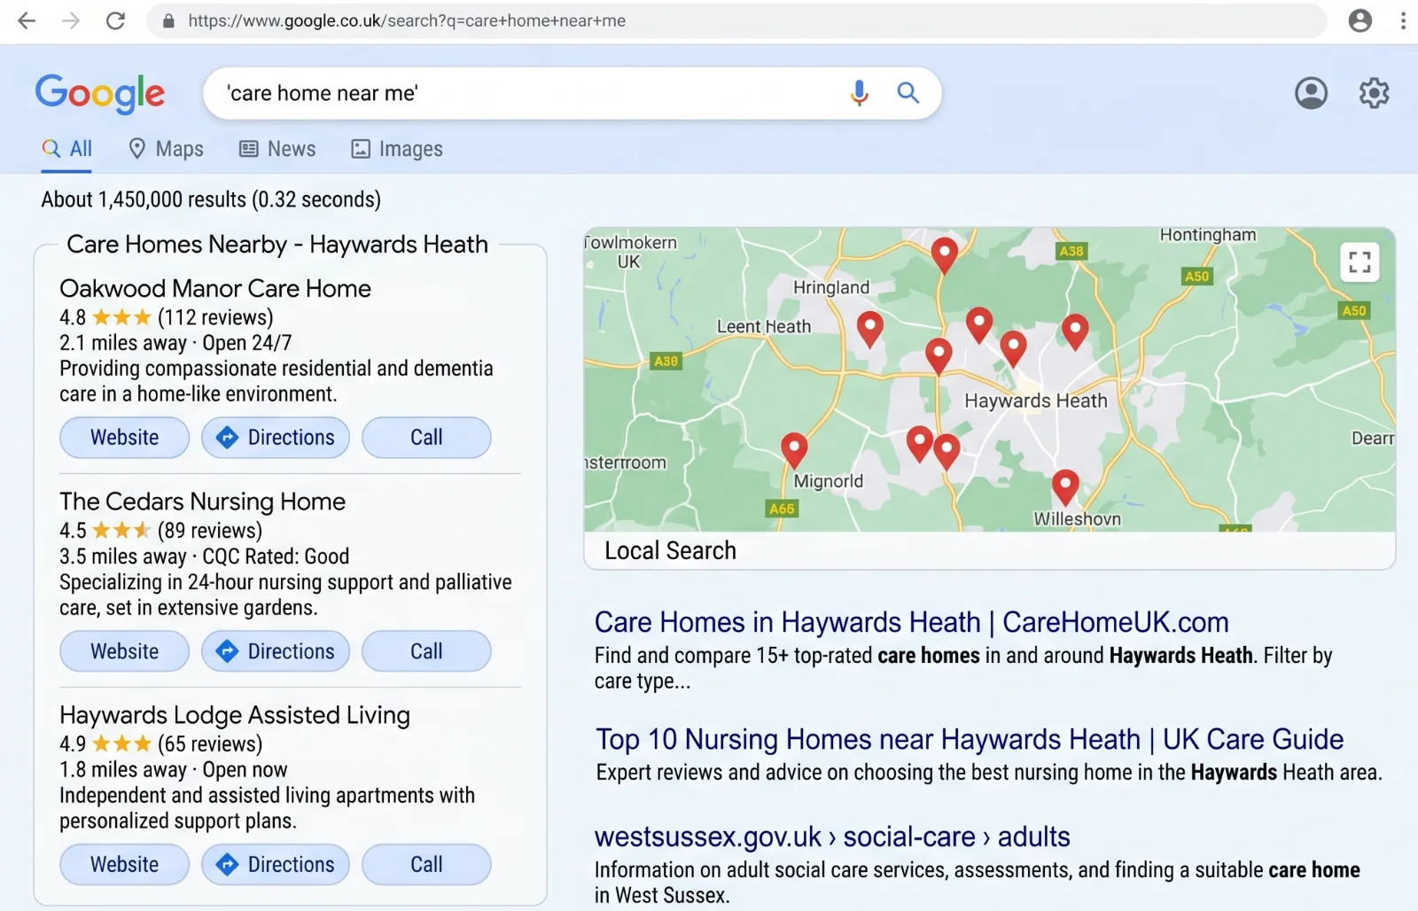The width and height of the screenshot is (1418, 911).
Task: Switch to the All tab
Action: click(x=67, y=149)
